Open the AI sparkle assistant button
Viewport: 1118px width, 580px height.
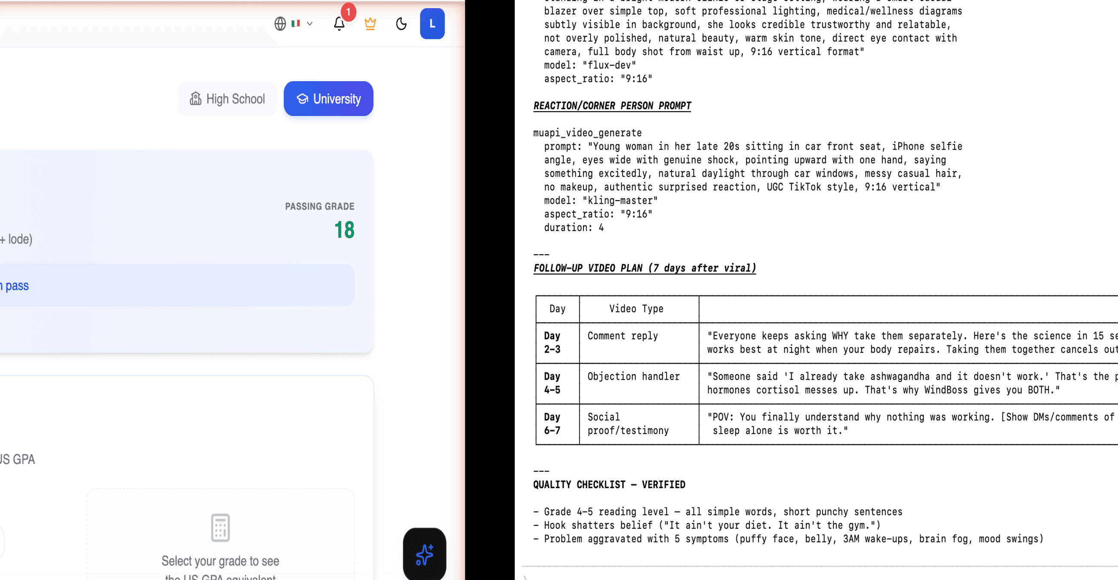pyautogui.click(x=424, y=554)
